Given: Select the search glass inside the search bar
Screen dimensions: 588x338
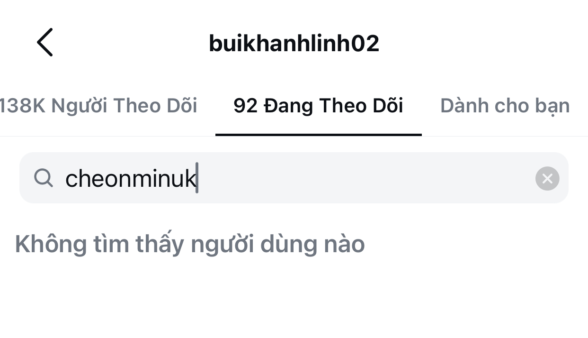Looking at the screenshot, I should pyautogui.click(x=44, y=178).
